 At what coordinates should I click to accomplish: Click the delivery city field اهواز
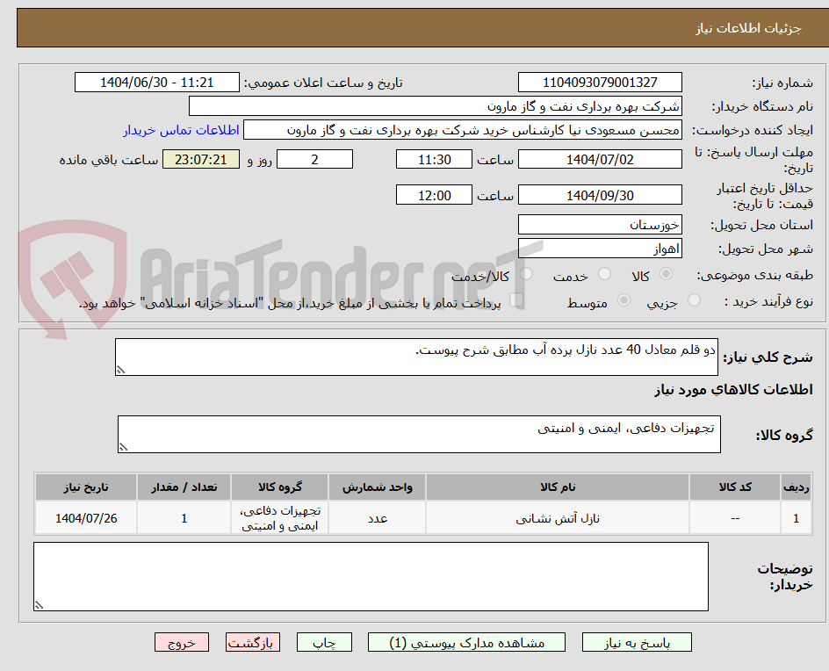click(600, 249)
